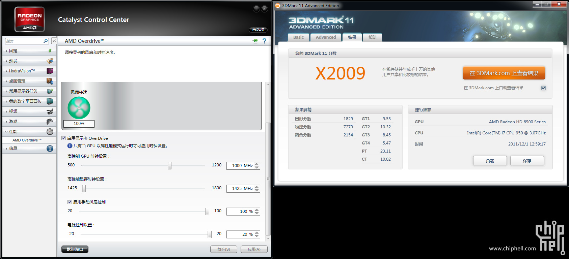Click the HydraVision monitor icon
569x259 pixels.
(x=50, y=71)
